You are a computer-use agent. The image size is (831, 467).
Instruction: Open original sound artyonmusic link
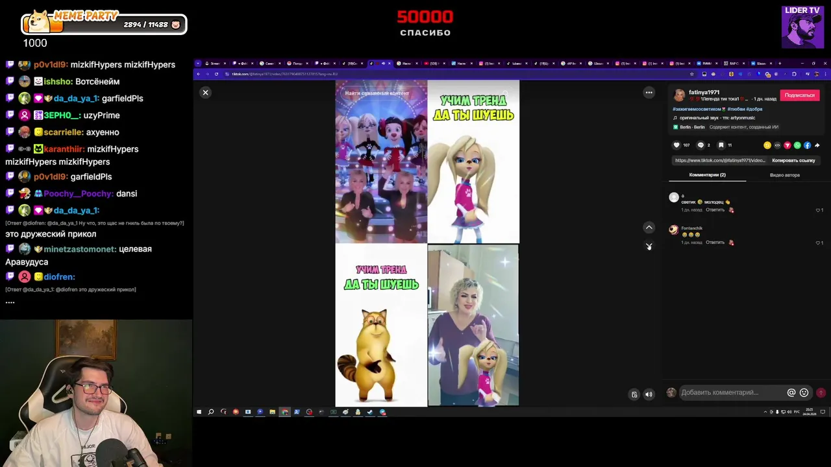pyautogui.click(x=717, y=118)
